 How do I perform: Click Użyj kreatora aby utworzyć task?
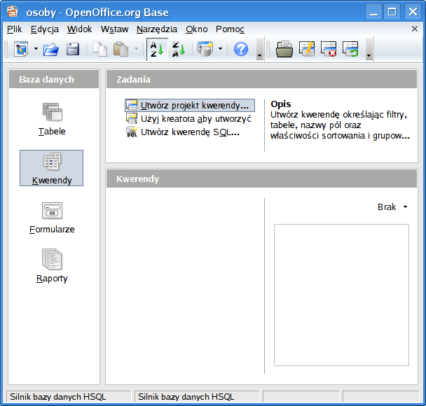pos(190,118)
